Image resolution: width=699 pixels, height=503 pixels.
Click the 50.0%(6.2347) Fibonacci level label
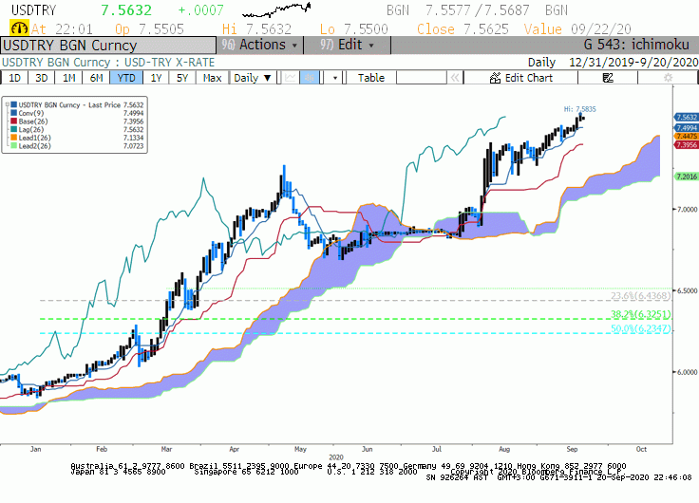(641, 328)
